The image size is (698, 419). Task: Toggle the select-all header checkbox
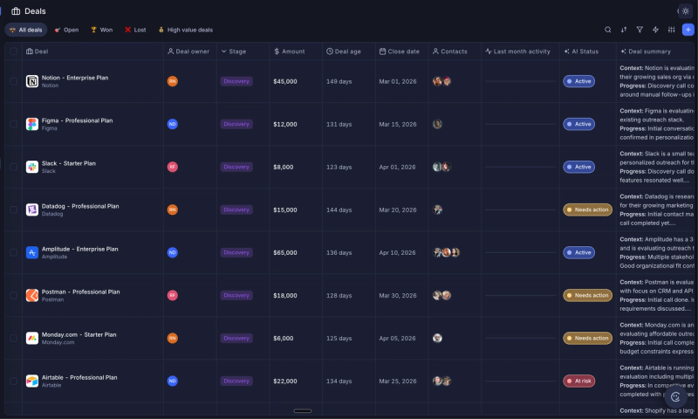[13, 52]
